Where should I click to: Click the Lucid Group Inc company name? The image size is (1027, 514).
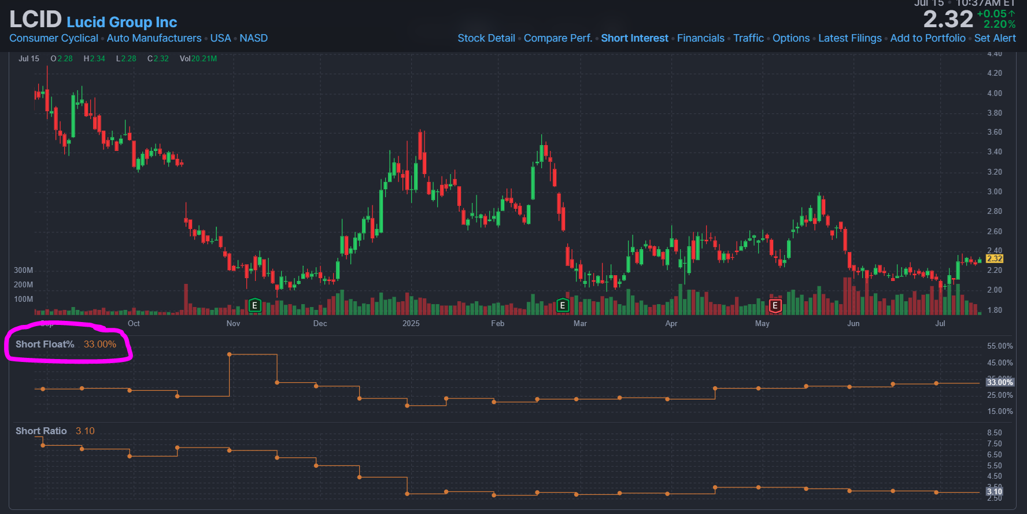tap(121, 23)
